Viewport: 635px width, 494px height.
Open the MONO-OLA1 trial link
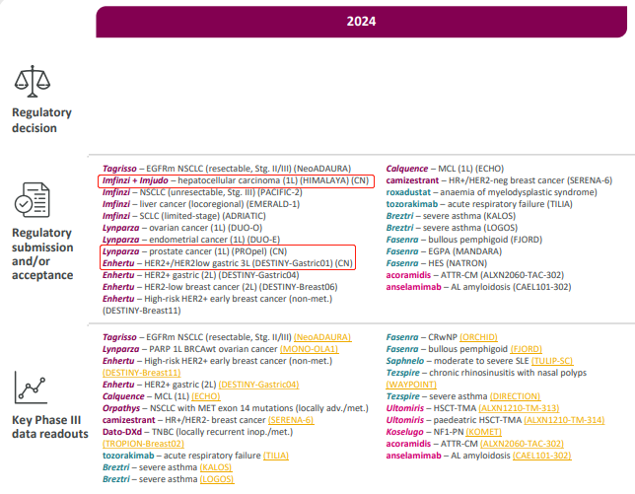pos(309,349)
